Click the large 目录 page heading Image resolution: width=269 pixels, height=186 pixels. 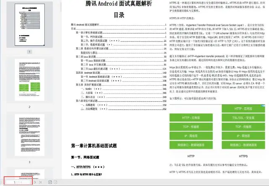[119, 15]
